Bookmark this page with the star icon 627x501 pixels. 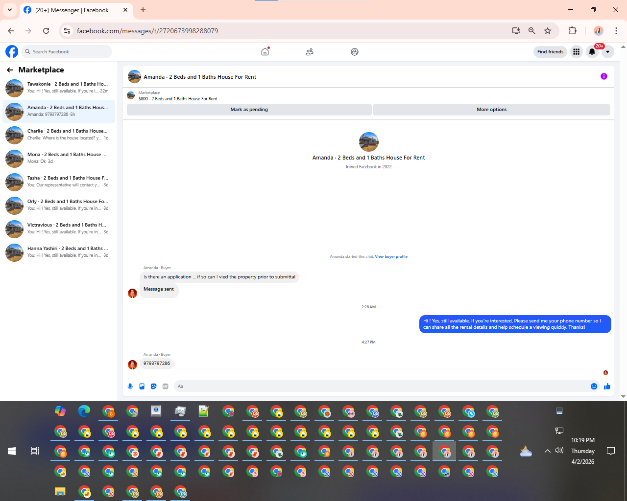(548, 31)
